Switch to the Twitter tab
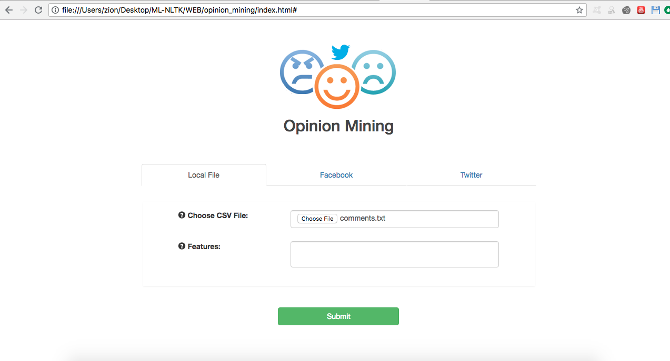 471,175
